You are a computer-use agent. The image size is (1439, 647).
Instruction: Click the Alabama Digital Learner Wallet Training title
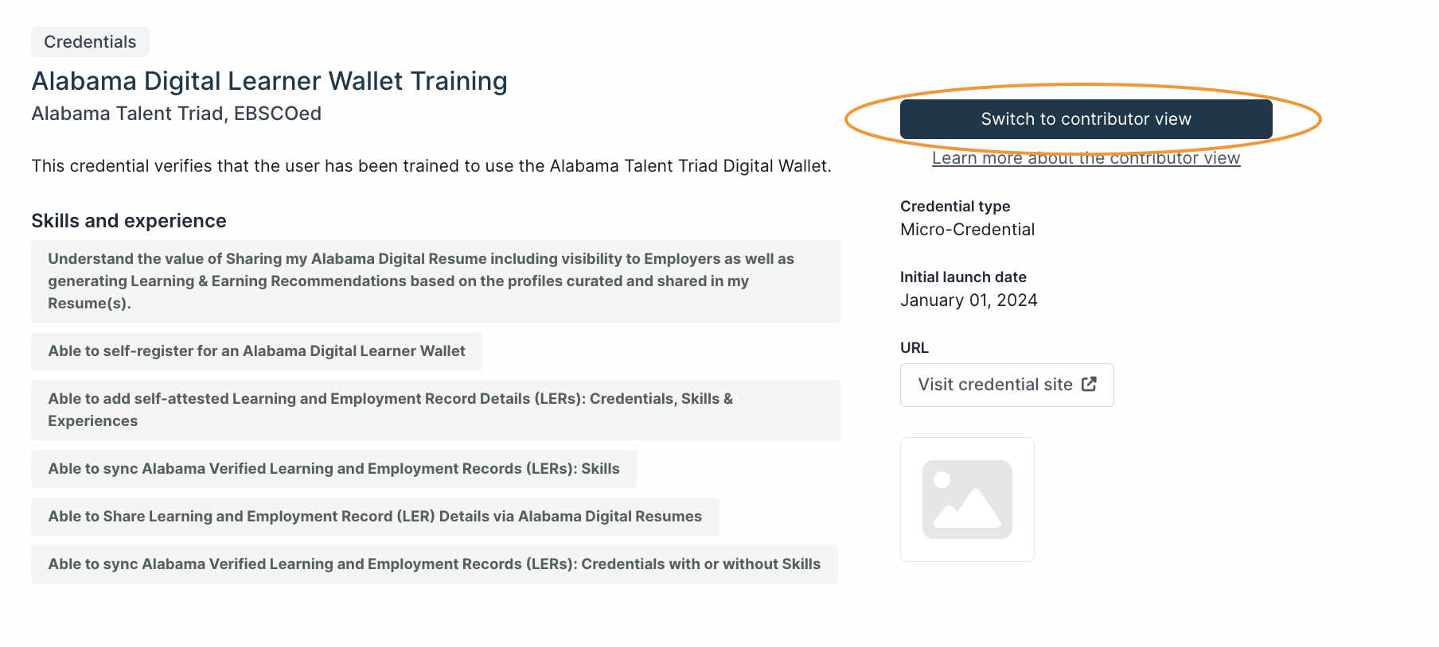[x=269, y=81]
